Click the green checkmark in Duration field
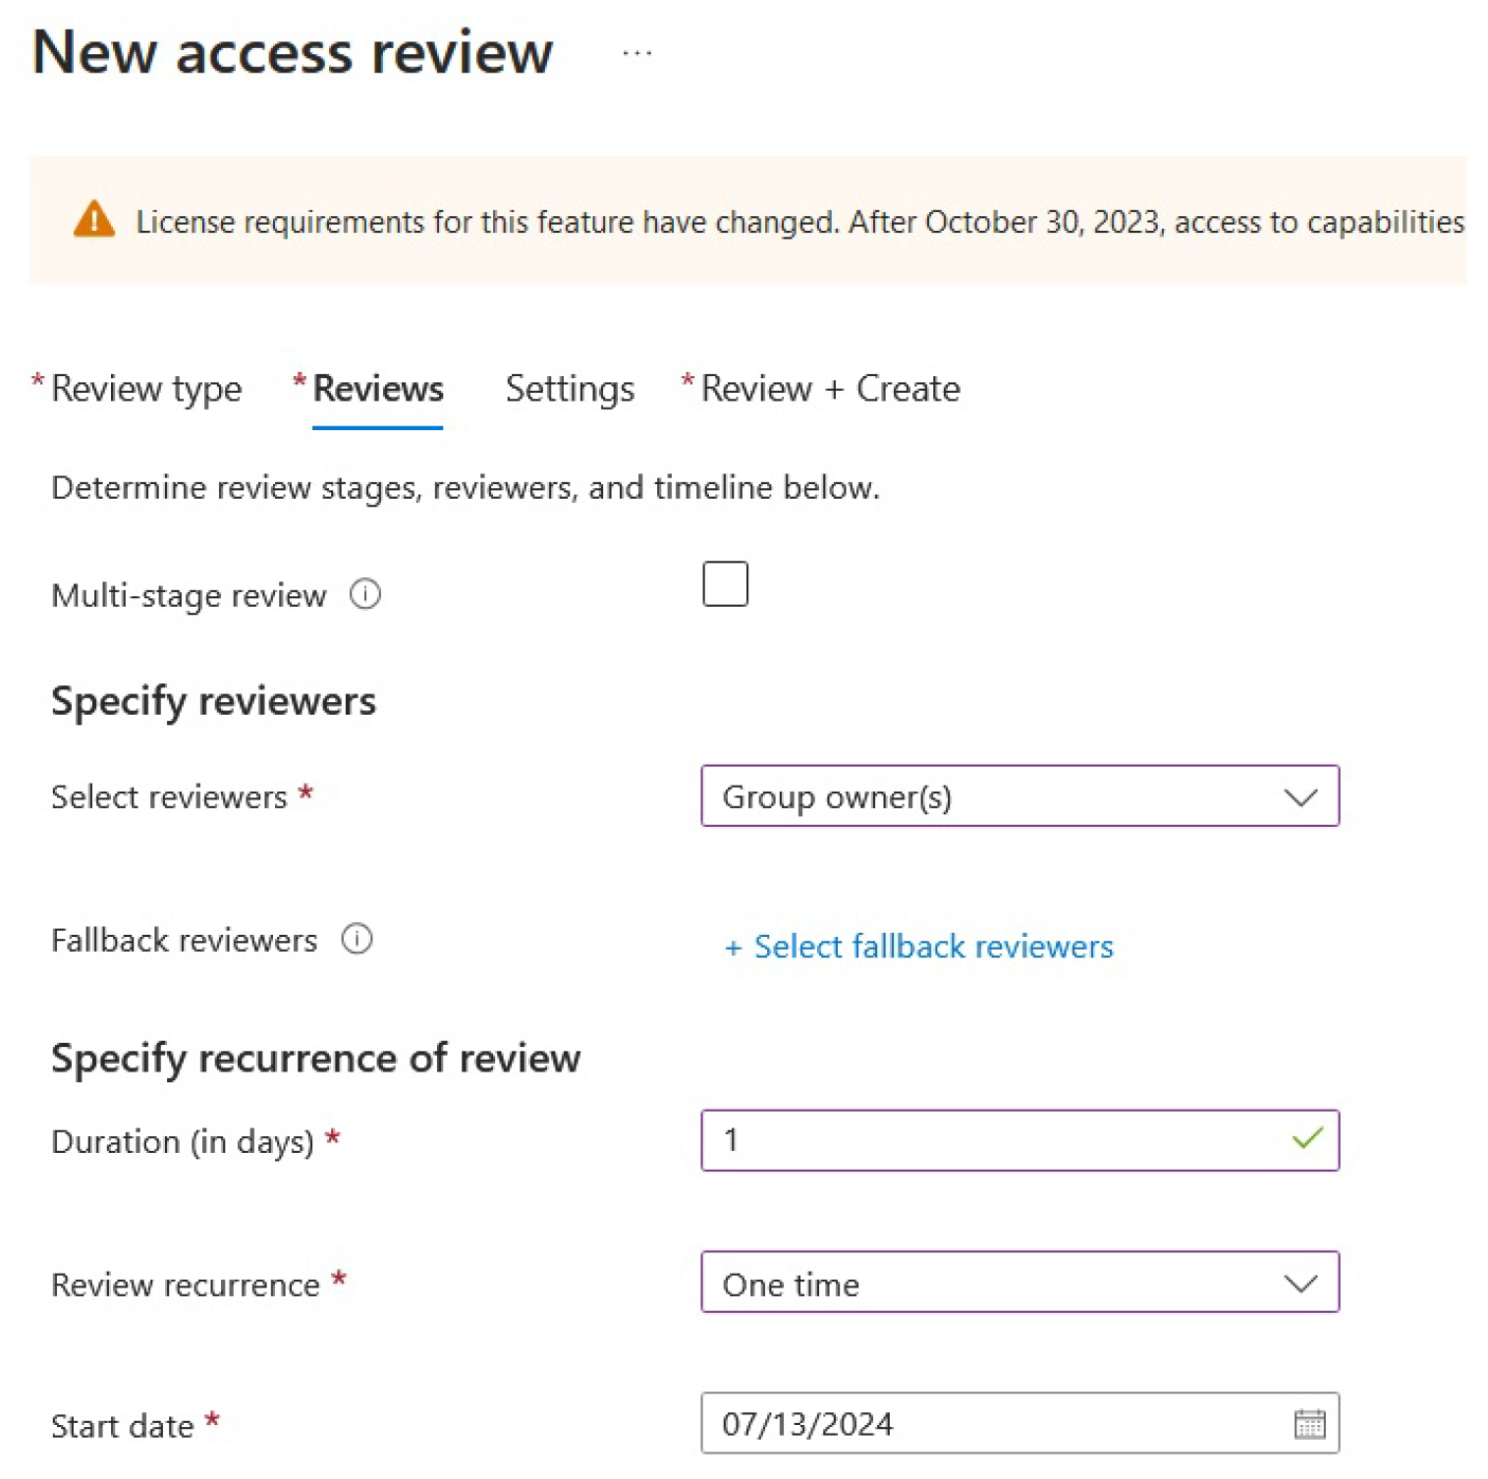Image resolution: width=1488 pixels, height=1479 pixels. click(1306, 1139)
